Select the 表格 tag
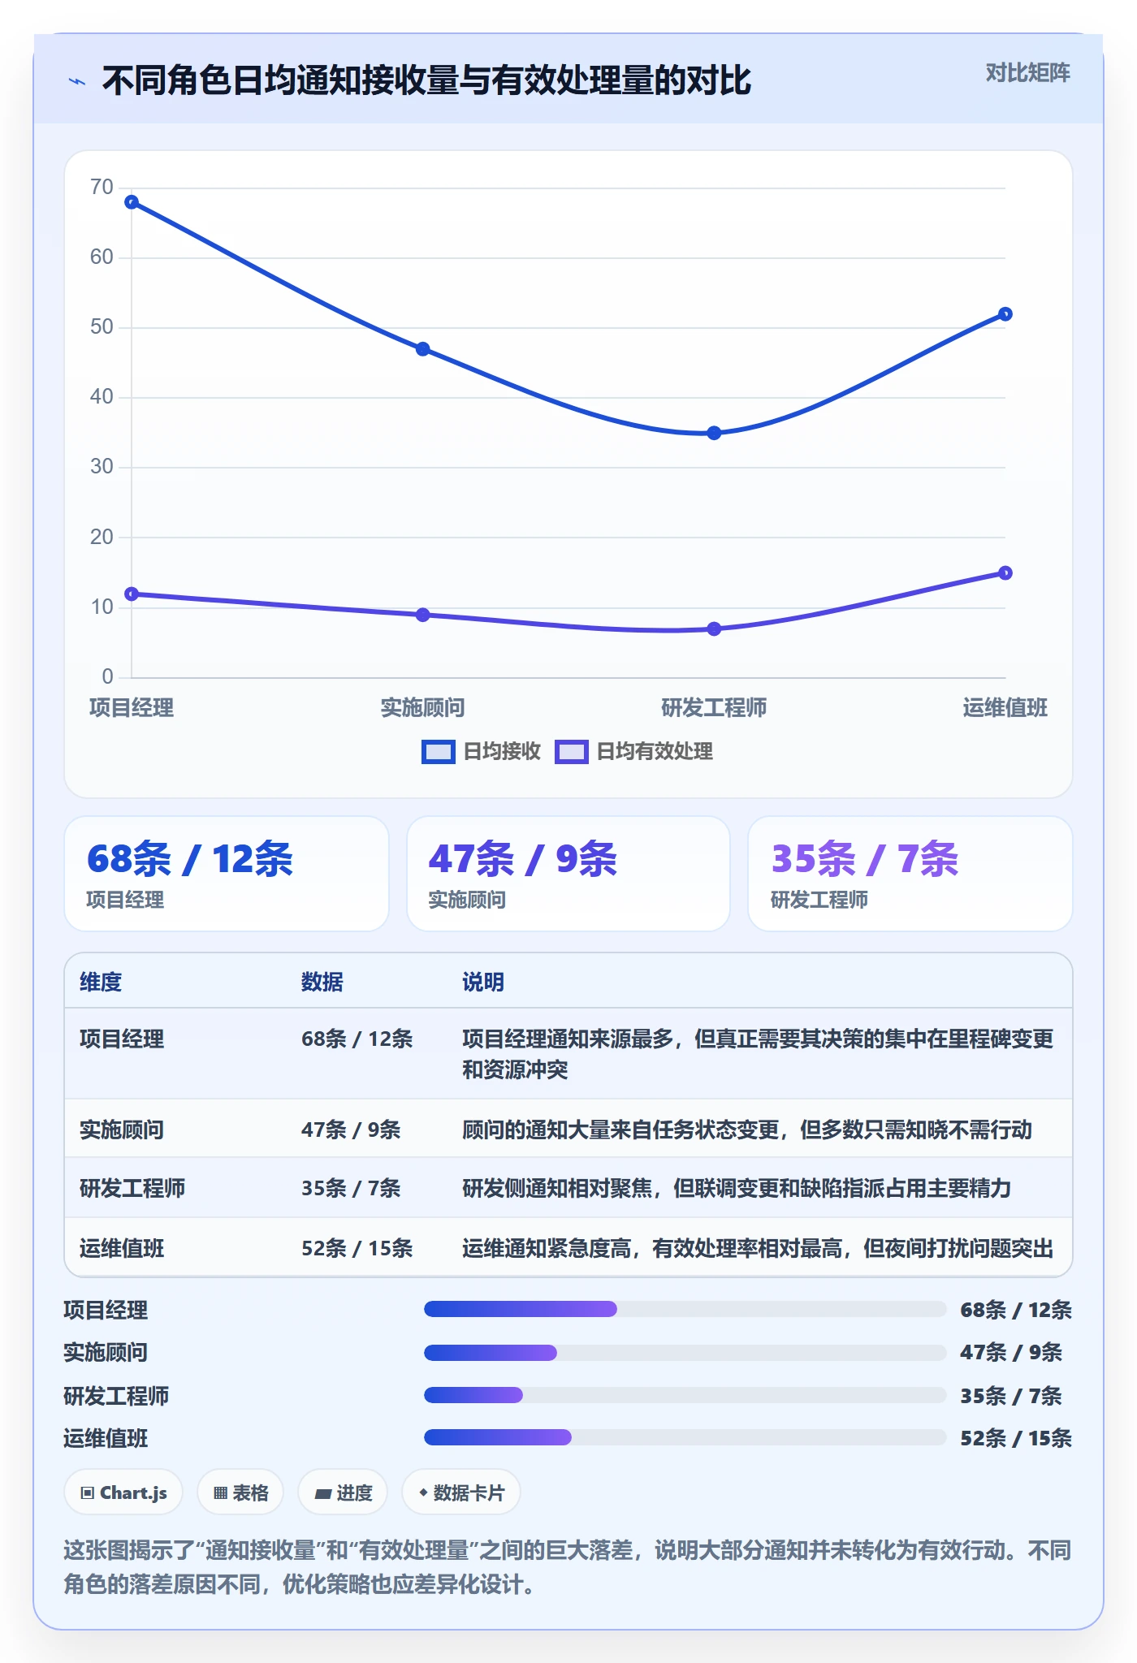1137x1663 pixels. (240, 1492)
